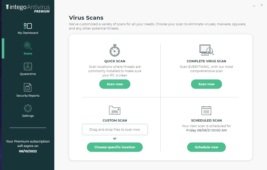Click the Complete Virus Scan monitor icon
Viewport: 267px width, 170px height.
coord(206,50)
